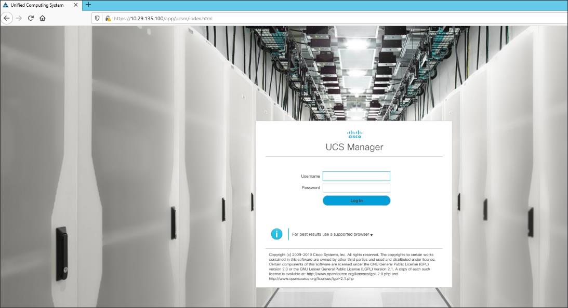The image size is (568, 308).
Task: Click the Copyright notice paragraph
Action: [352, 267]
